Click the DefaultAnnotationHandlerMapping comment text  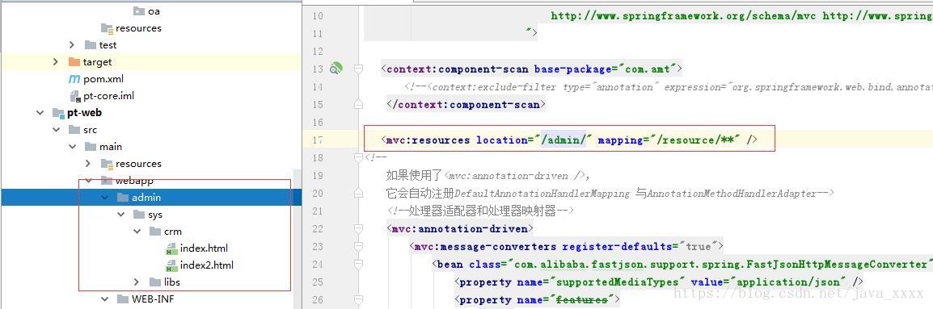pos(542,193)
